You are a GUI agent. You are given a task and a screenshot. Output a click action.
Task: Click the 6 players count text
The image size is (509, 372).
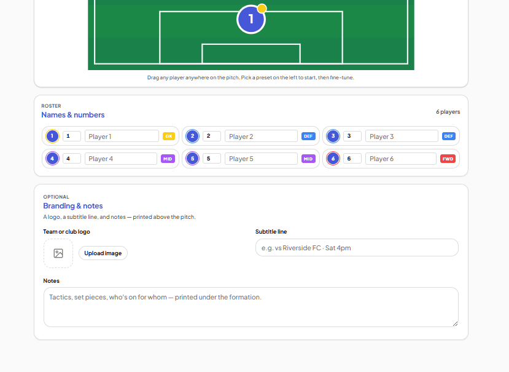click(448, 112)
